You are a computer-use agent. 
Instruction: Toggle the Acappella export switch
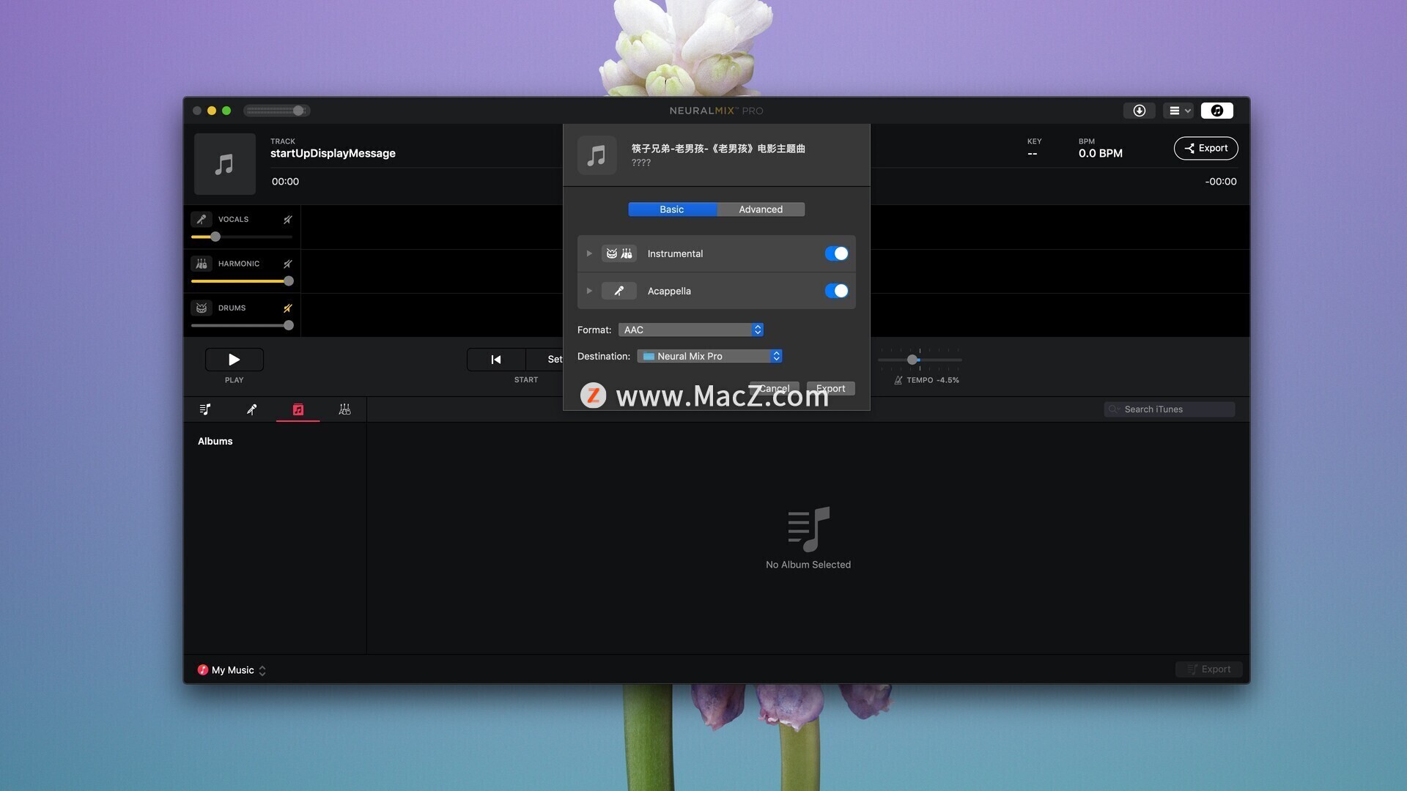pyautogui.click(x=836, y=291)
